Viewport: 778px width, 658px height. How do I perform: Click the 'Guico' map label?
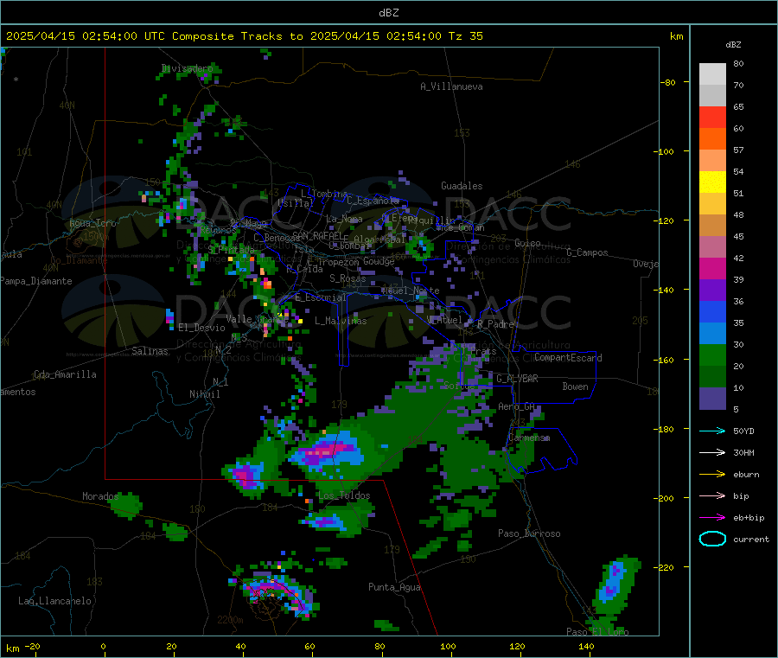click(527, 243)
